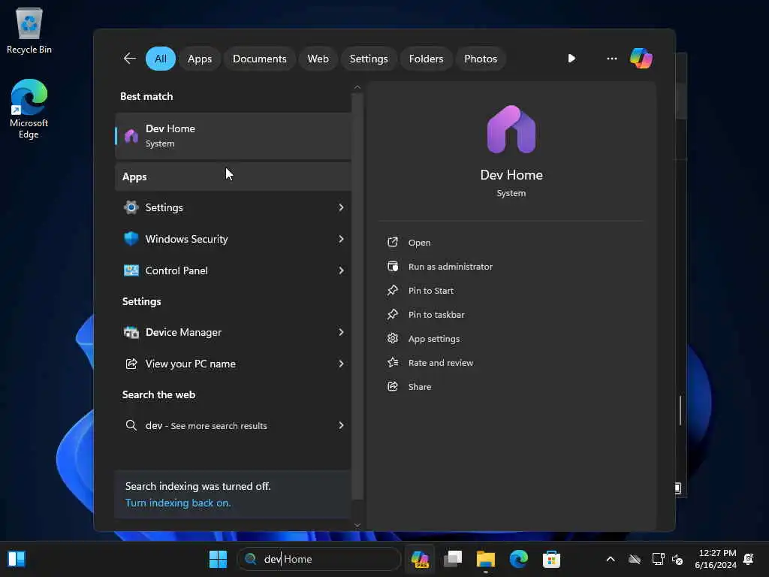
Task: Show hidden system tray icons
Action: (x=610, y=559)
